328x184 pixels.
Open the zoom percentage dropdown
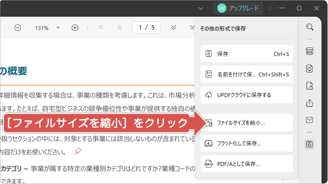(x=58, y=27)
